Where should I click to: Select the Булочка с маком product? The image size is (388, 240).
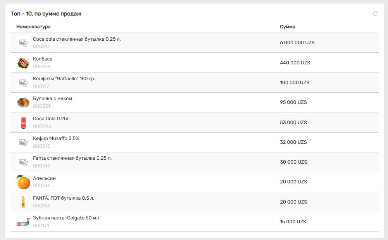(x=52, y=98)
